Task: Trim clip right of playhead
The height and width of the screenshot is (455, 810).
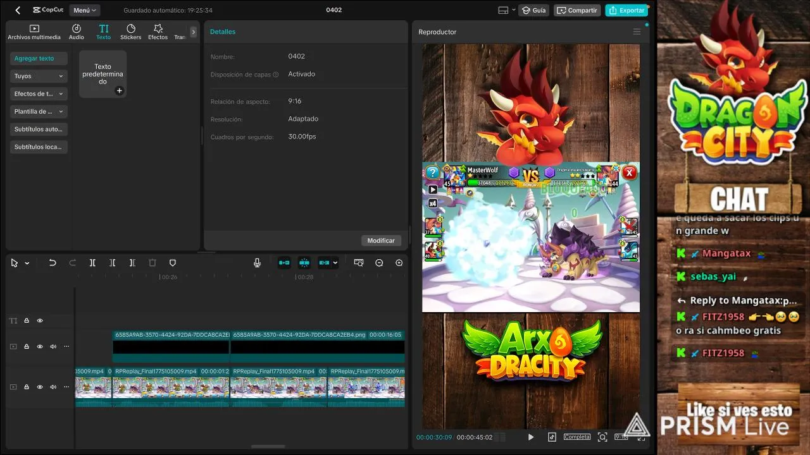Action: [x=132, y=263]
